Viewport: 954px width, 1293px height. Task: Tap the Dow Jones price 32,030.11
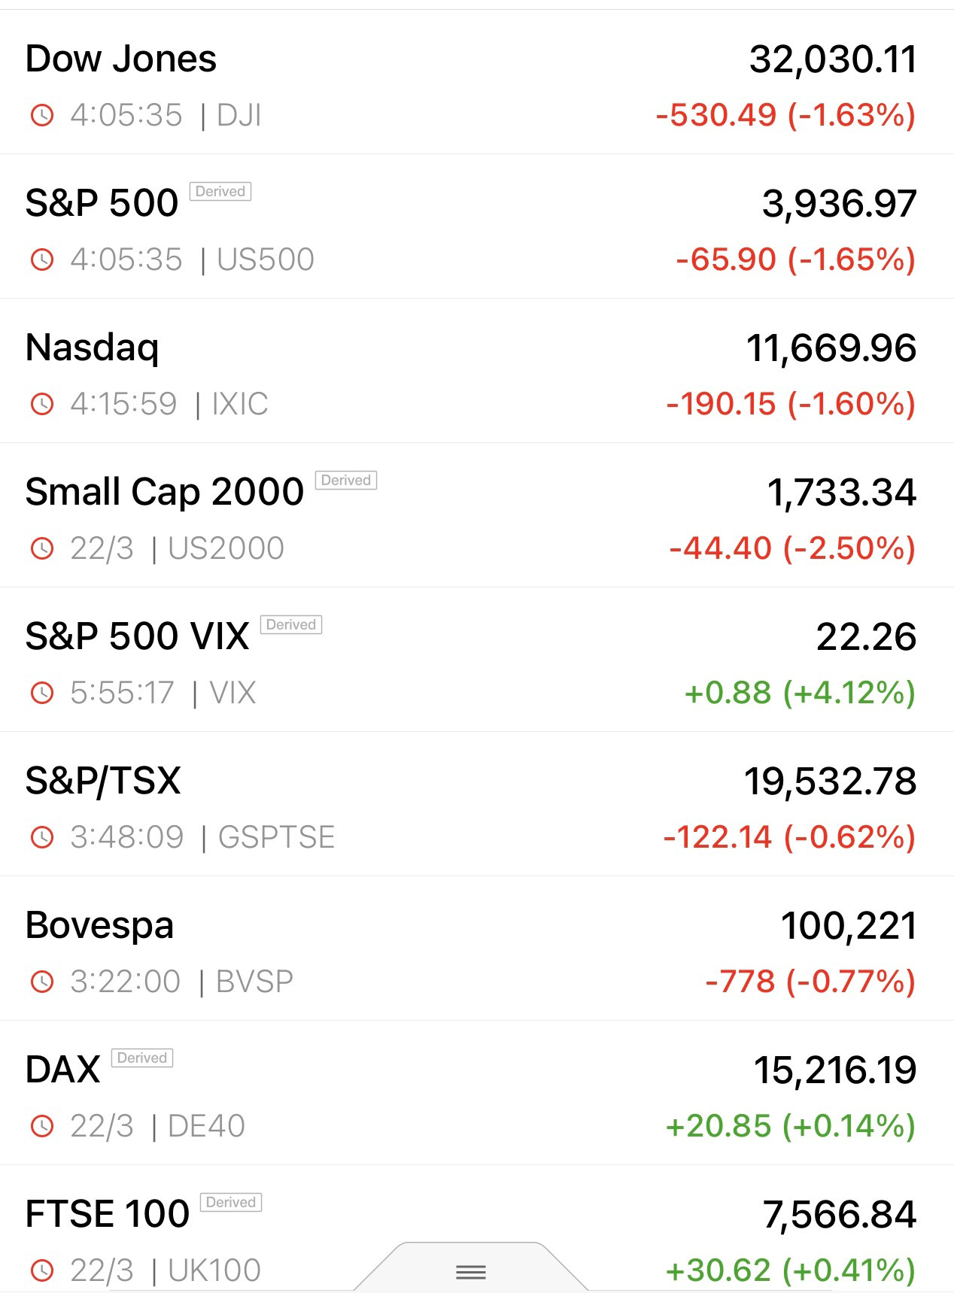833,59
